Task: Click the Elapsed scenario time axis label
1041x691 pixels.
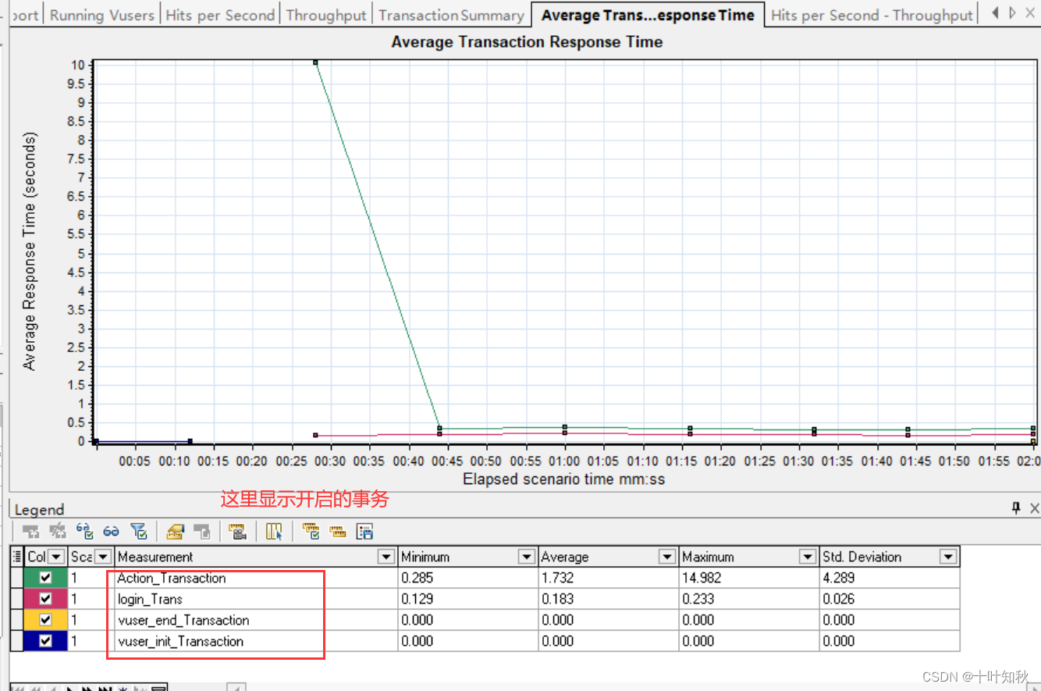Action: [564, 479]
